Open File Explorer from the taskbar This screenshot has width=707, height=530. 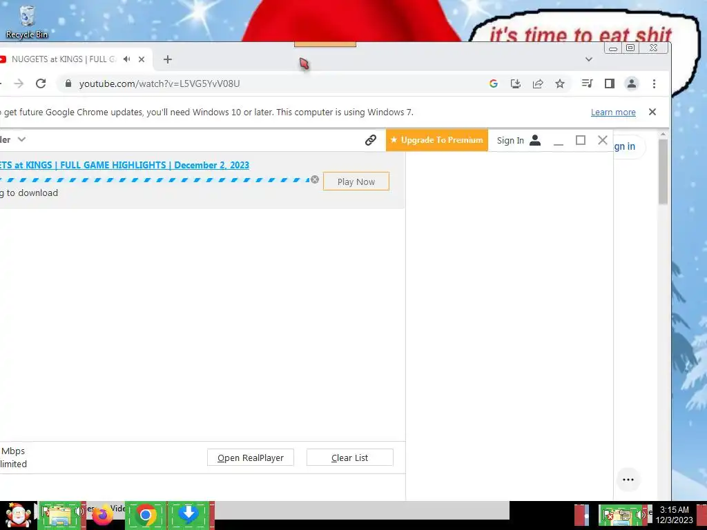point(60,515)
